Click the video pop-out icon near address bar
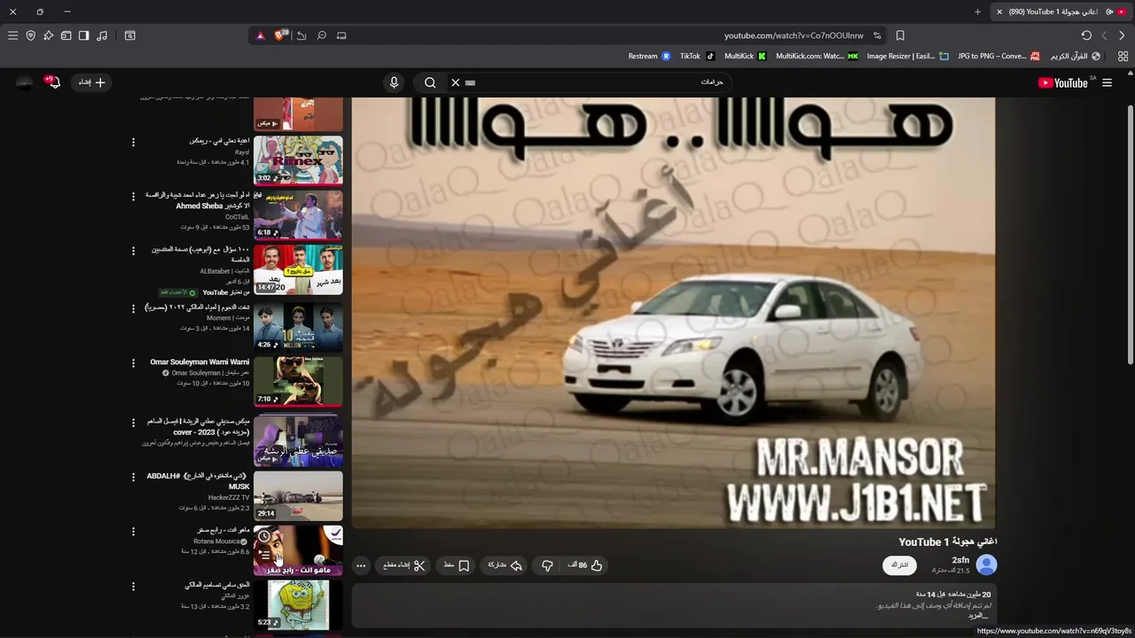This screenshot has height=638, width=1135. point(341,35)
